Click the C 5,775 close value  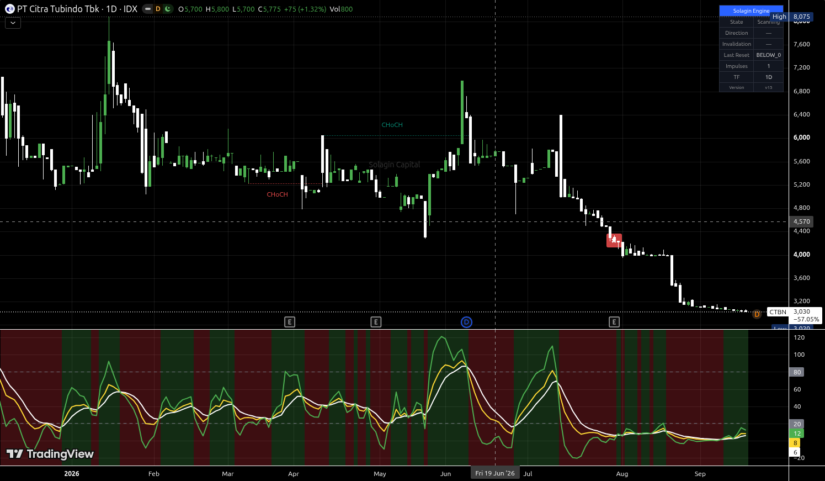pyautogui.click(x=269, y=9)
